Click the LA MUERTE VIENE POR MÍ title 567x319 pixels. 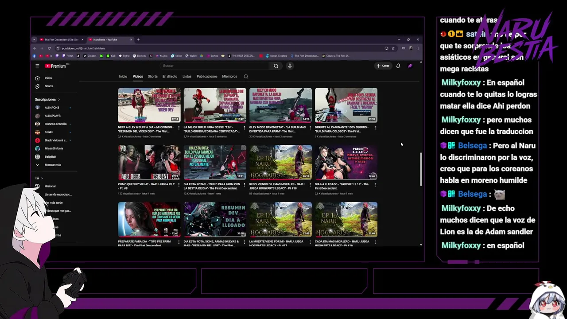277,243
